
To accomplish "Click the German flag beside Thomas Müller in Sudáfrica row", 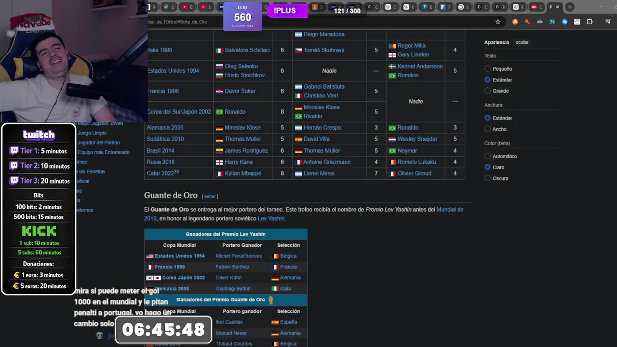I will tap(219, 139).
